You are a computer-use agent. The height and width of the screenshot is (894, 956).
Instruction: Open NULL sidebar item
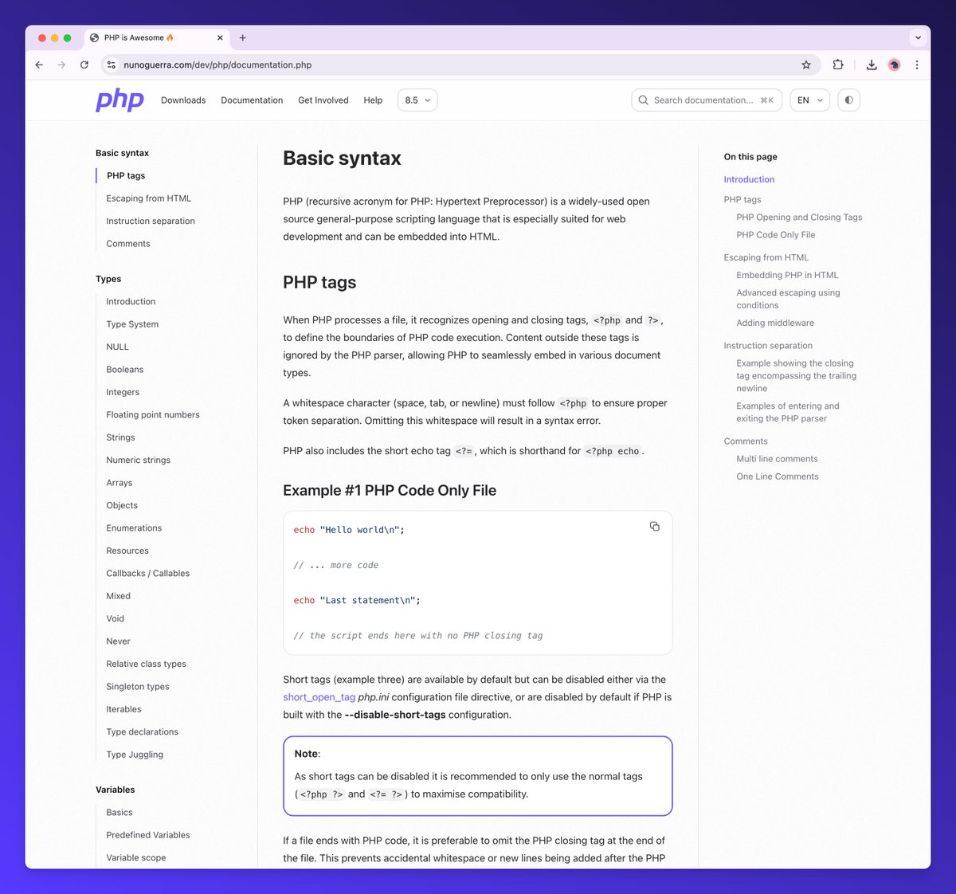click(117, 347)
